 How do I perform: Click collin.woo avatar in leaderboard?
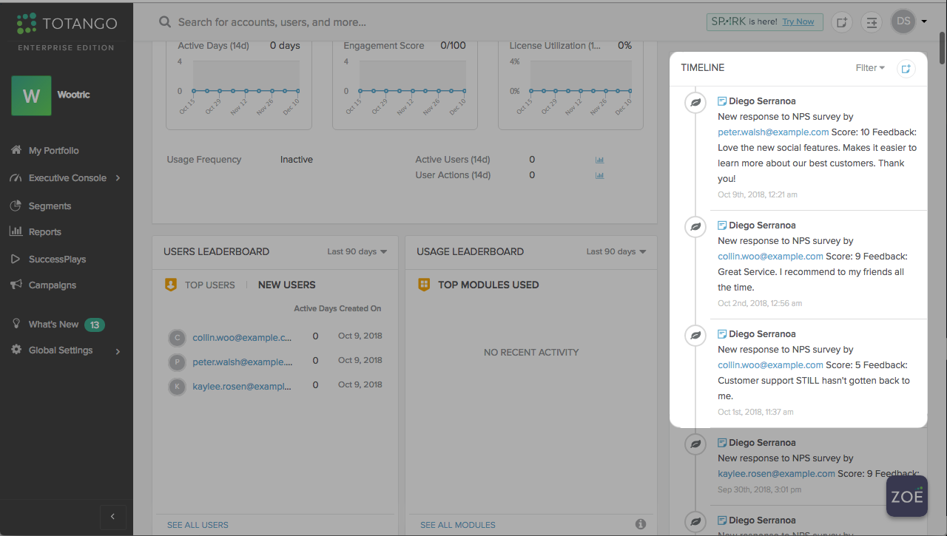pos(177,338)
